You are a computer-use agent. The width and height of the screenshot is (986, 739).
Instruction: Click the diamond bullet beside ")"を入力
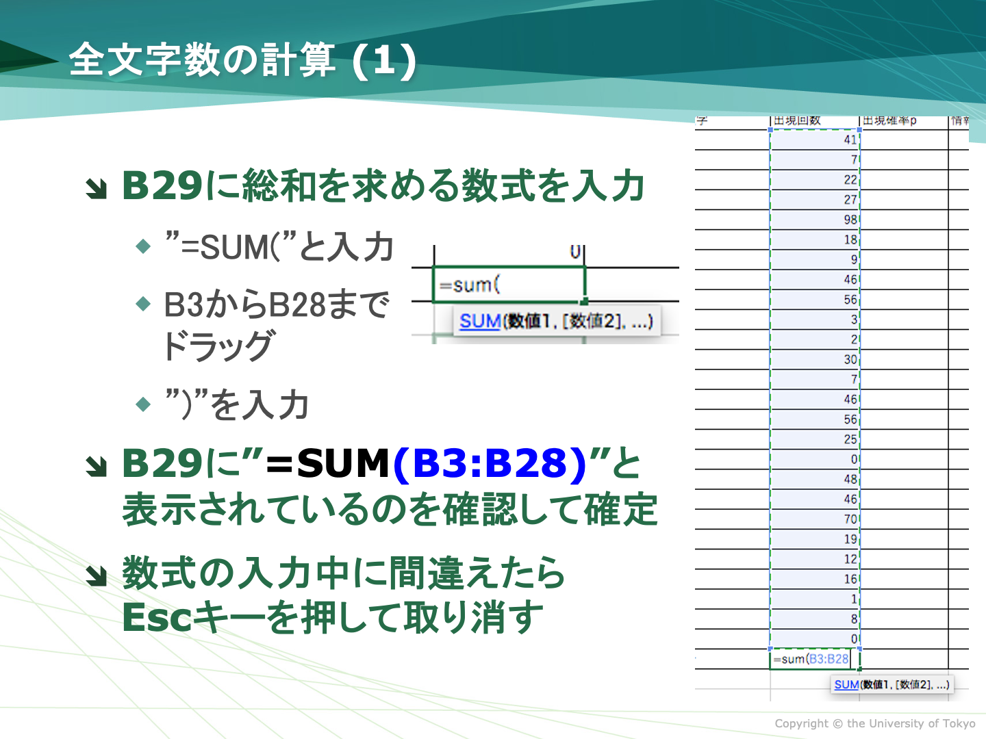[143, 404]
